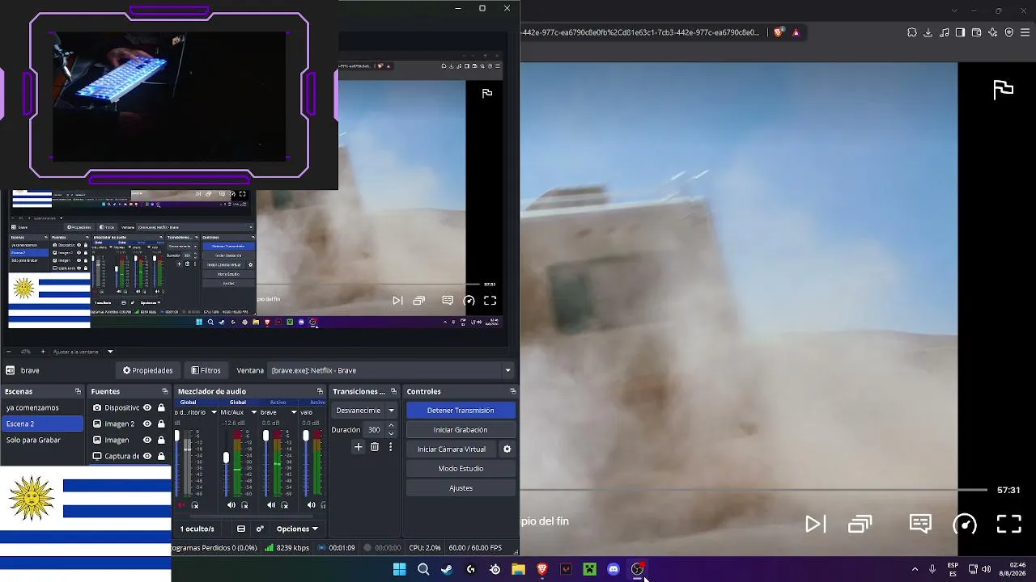Toggle Netflix fullscreen mode
Viewport: 1036px width, 582px height.
(1008, 524)
